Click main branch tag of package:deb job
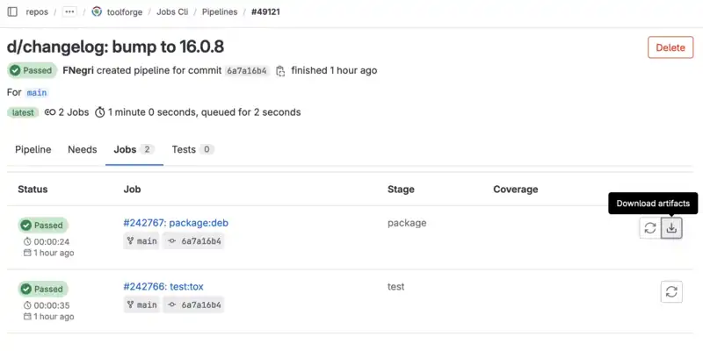 click(141, 241)
